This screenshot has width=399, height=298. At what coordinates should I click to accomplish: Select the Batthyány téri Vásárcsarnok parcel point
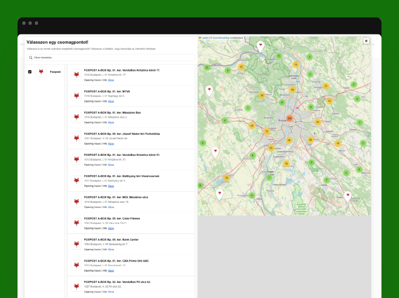pyautogui.click(x=121, y=176)
